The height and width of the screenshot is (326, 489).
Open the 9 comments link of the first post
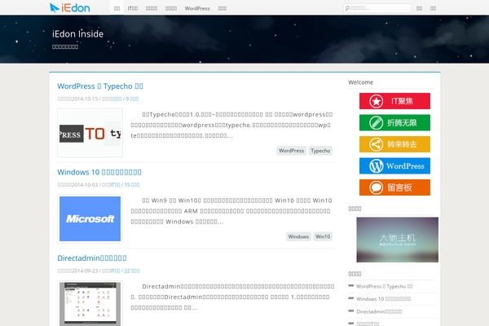[132, 99]
